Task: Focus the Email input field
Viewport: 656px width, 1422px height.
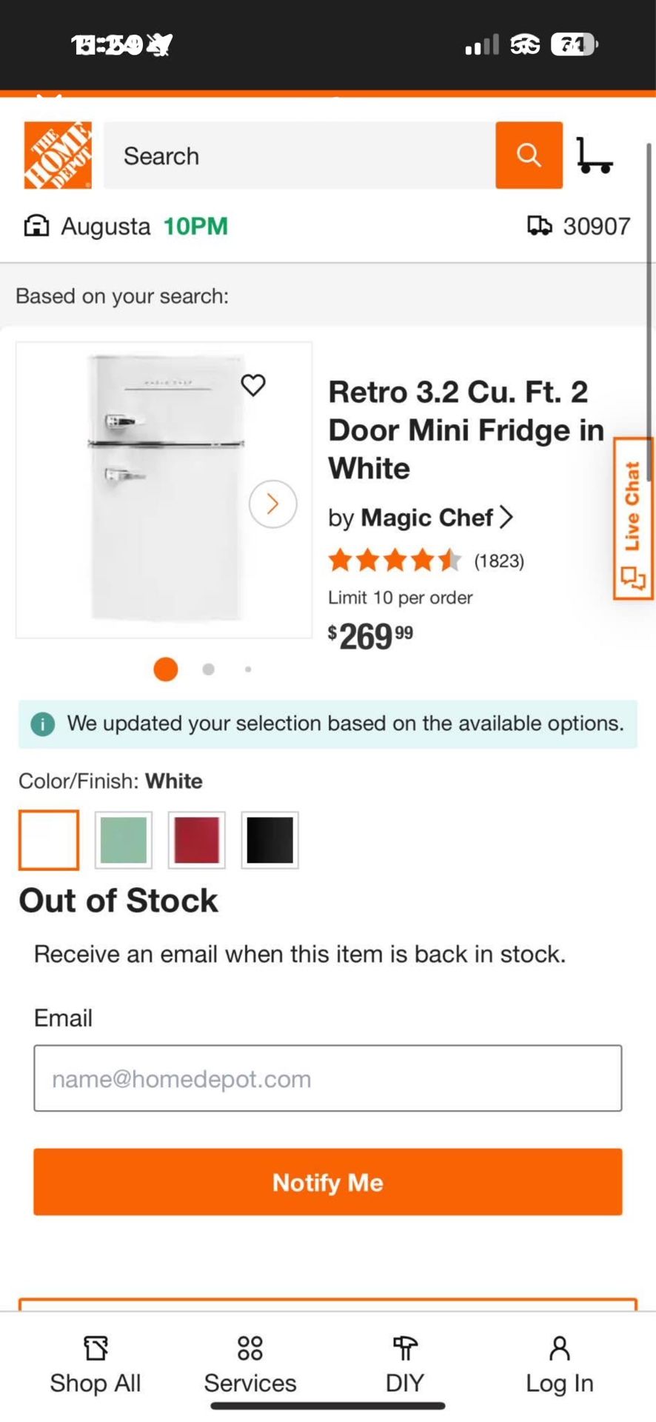Action: [328, 1078]
